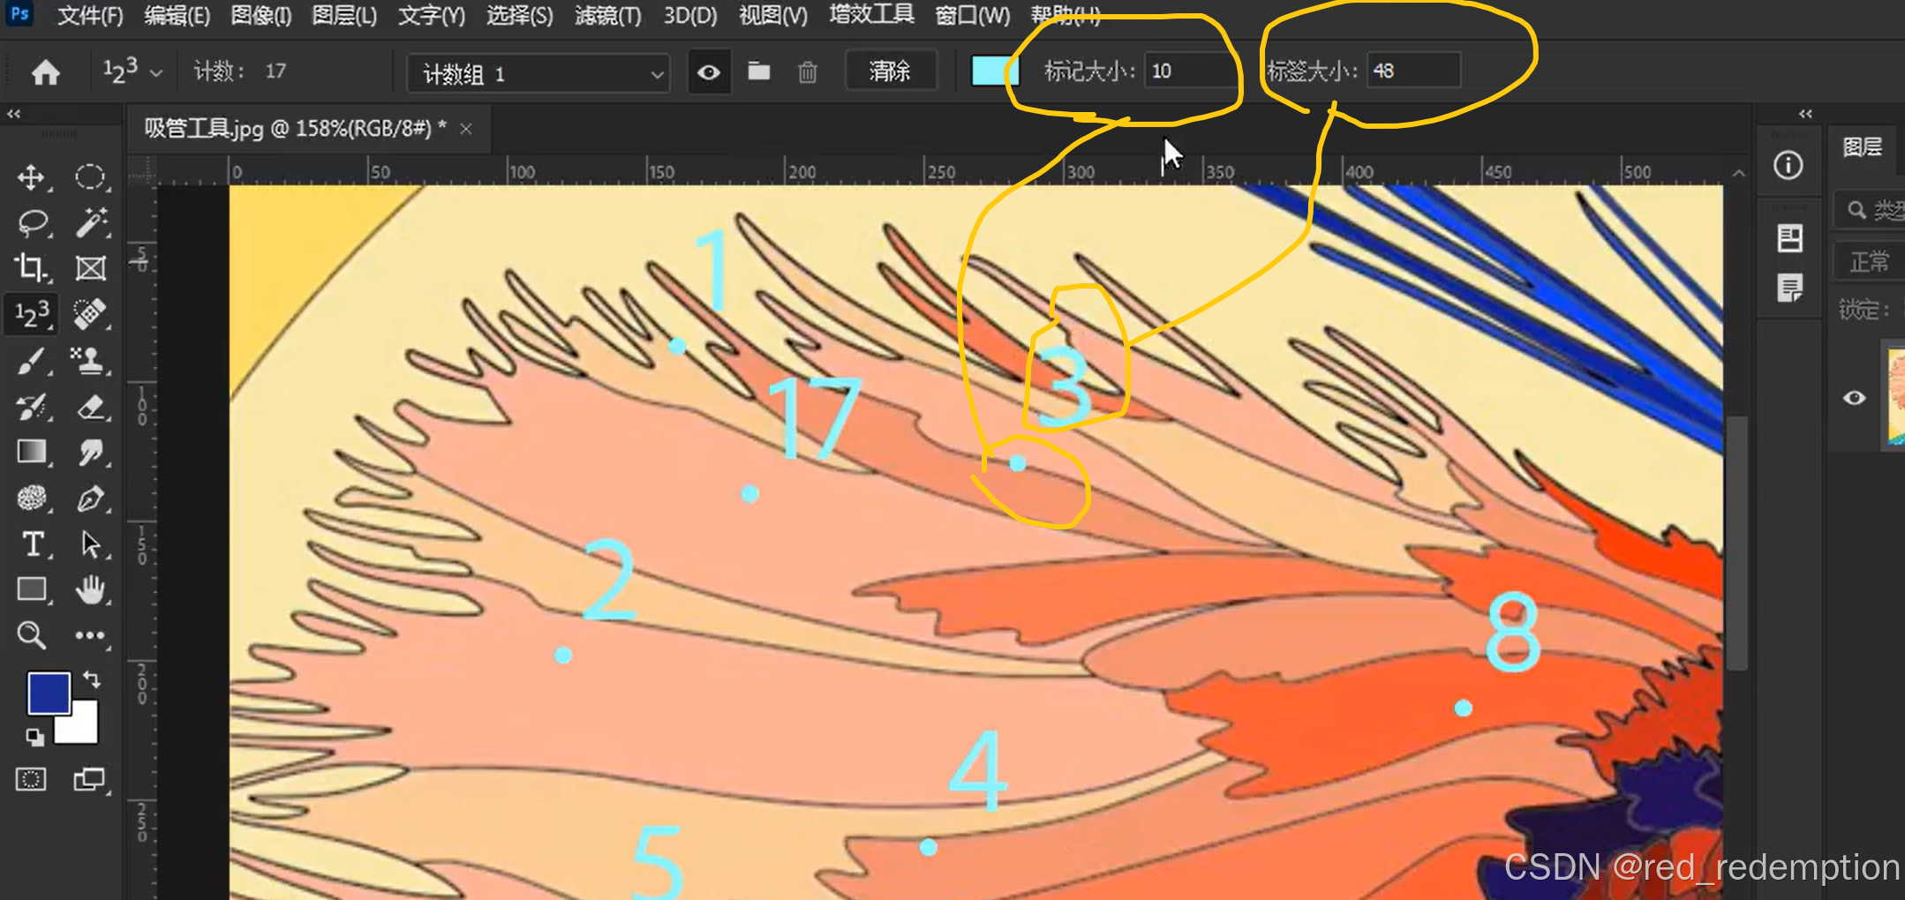
Task: Select the Brush tool
Action: (32, 360)
